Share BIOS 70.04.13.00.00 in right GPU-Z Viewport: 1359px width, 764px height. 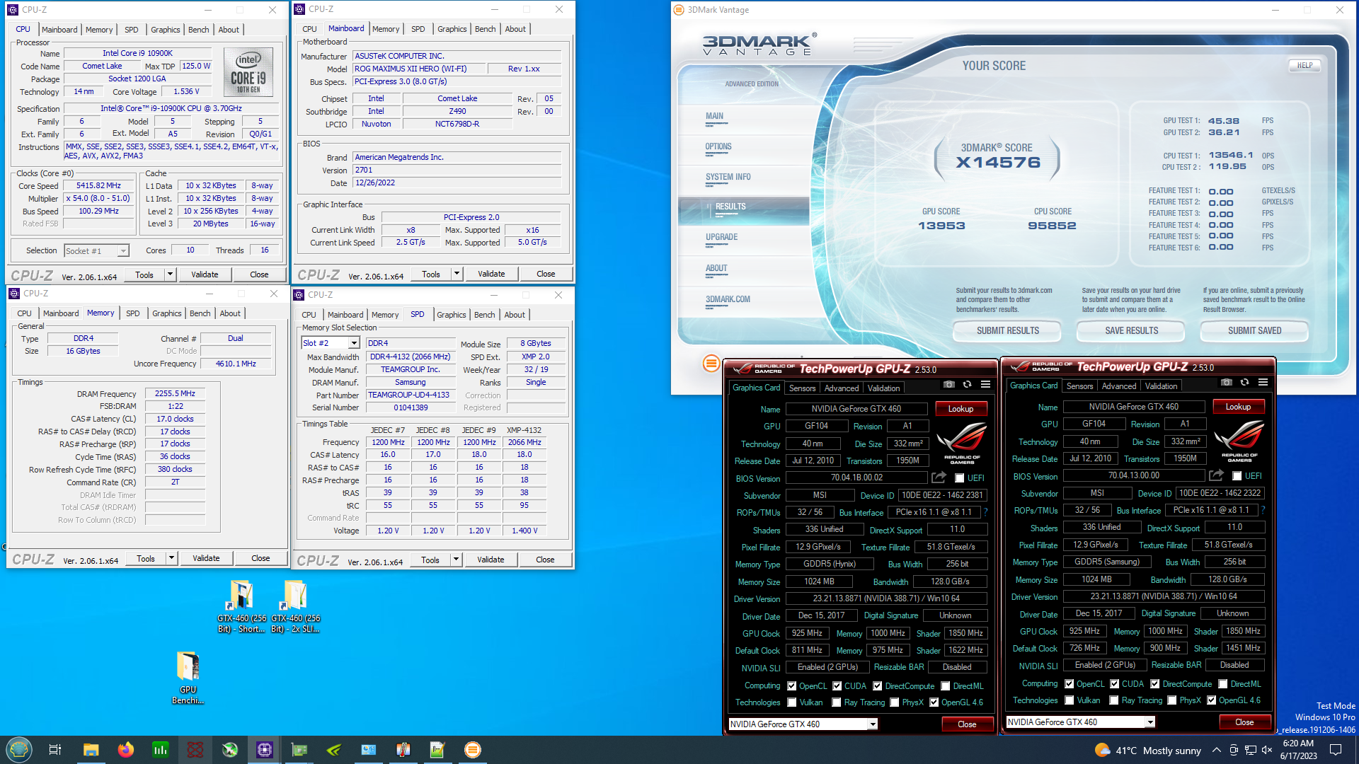[x=1216, y=475]
